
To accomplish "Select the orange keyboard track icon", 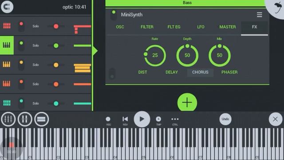I will (7, 84).
